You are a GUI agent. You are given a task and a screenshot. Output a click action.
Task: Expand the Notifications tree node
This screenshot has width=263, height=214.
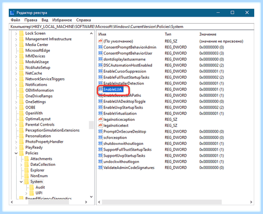16,85
